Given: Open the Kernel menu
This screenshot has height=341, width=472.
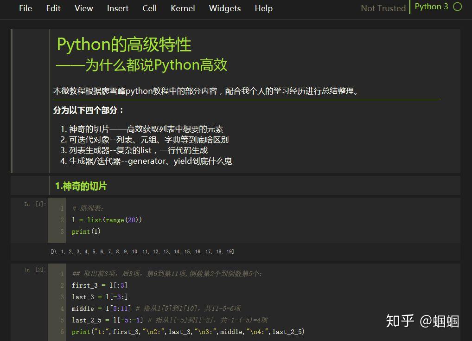Looking at the screenshot, I should pos(182,8).
